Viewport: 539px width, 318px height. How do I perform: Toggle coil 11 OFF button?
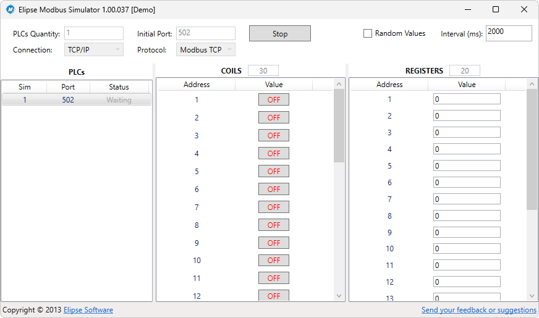click(x=274, y=278)
